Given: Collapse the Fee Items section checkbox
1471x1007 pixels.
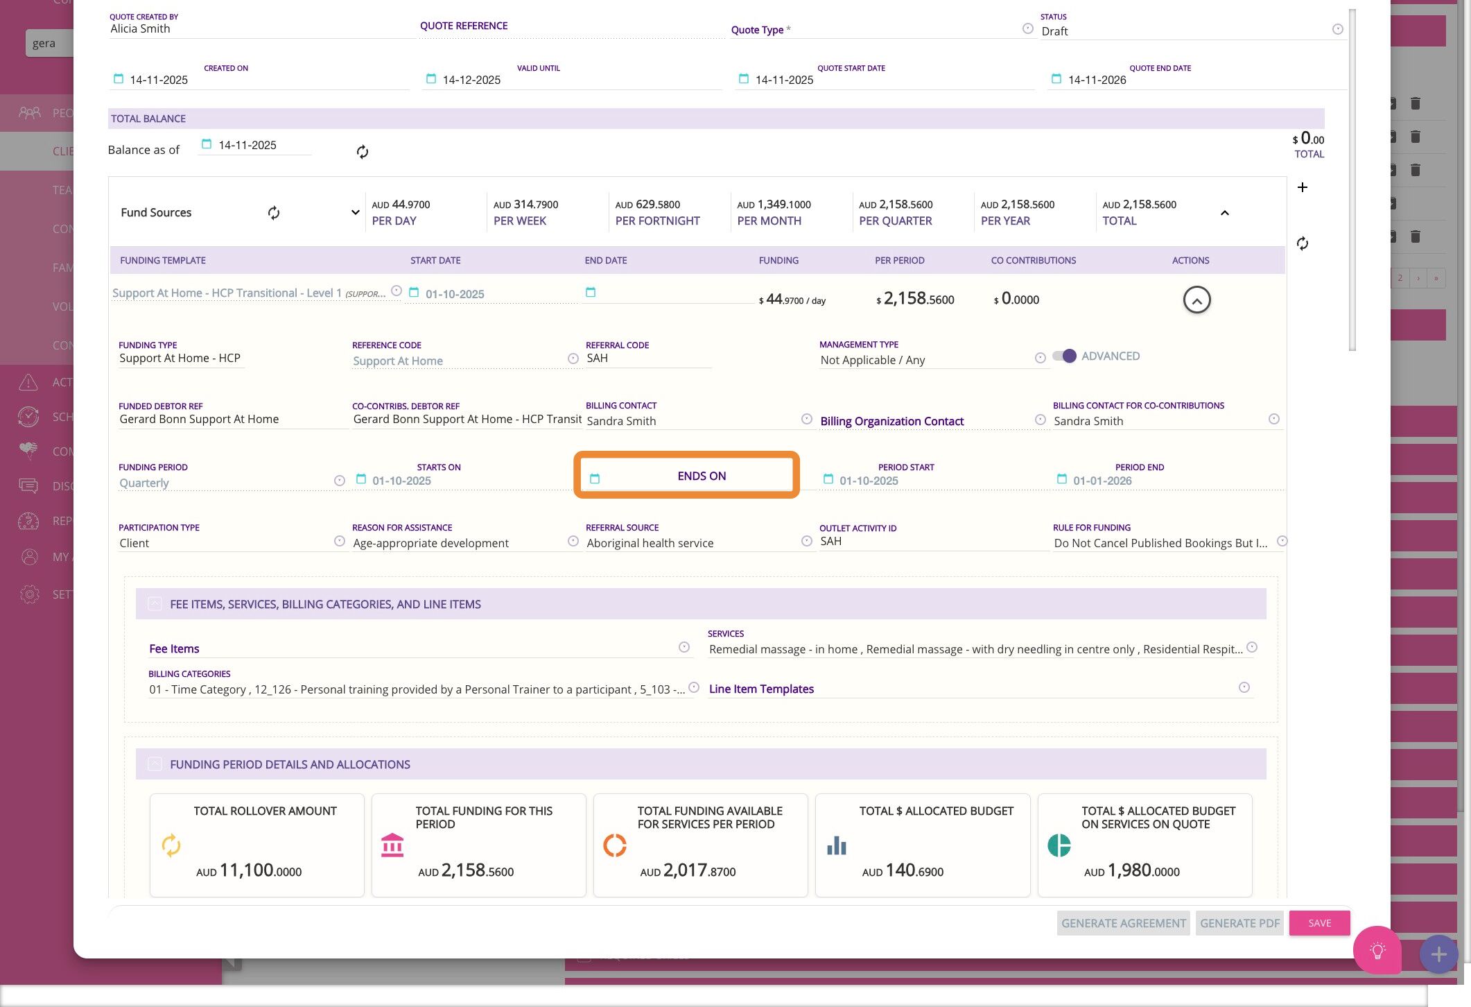Looking at the screenshot, I should 155,604.
